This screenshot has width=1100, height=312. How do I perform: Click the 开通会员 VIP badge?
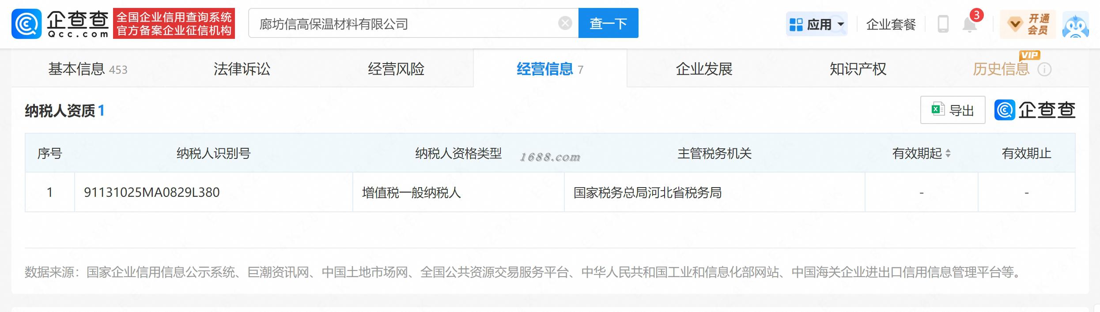(x=1028, y=24)
